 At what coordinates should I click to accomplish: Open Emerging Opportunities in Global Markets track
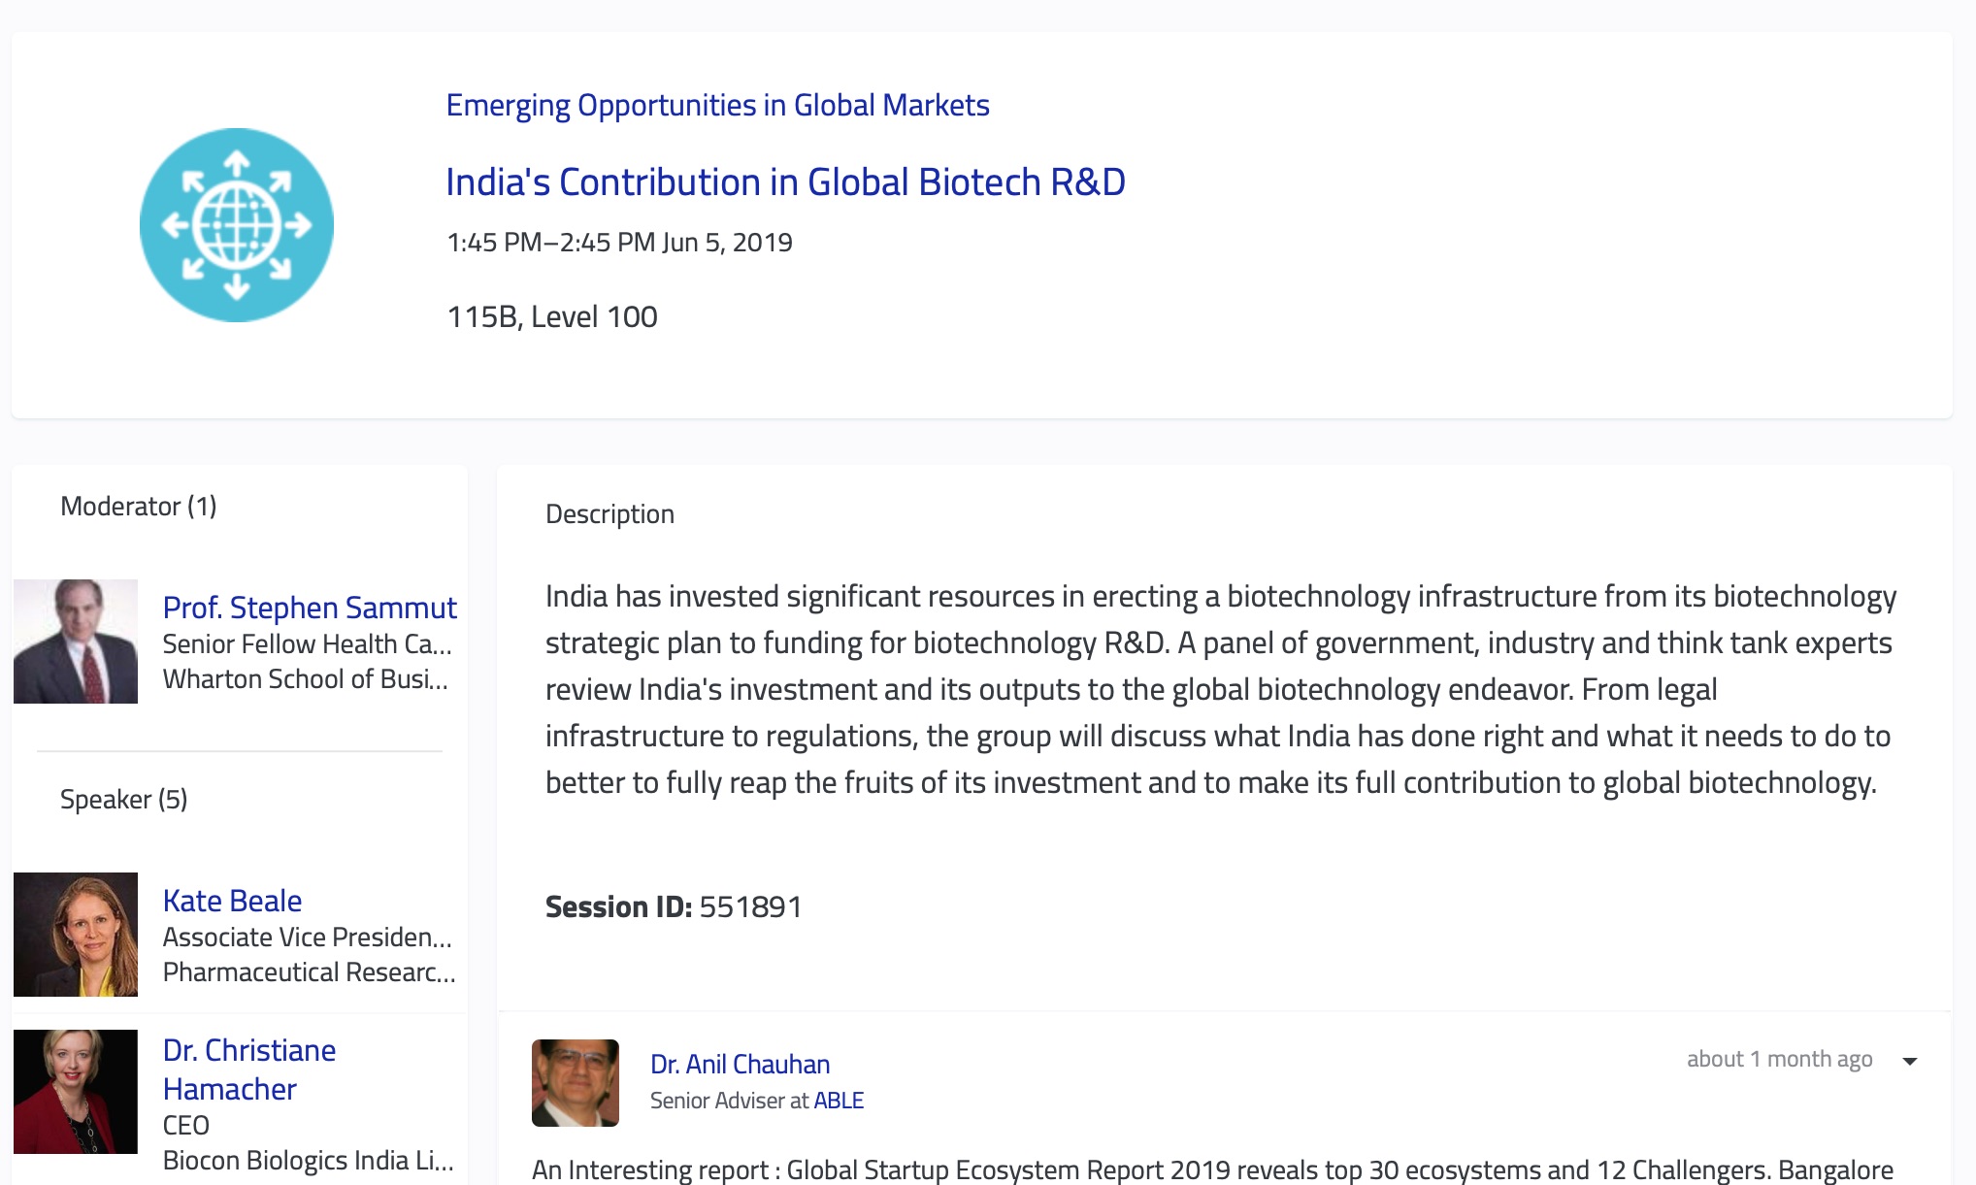[x=717, y=105]
